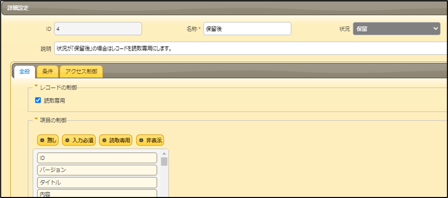
Task: Click the 無し gear button
Action: (x=48, y=140)
